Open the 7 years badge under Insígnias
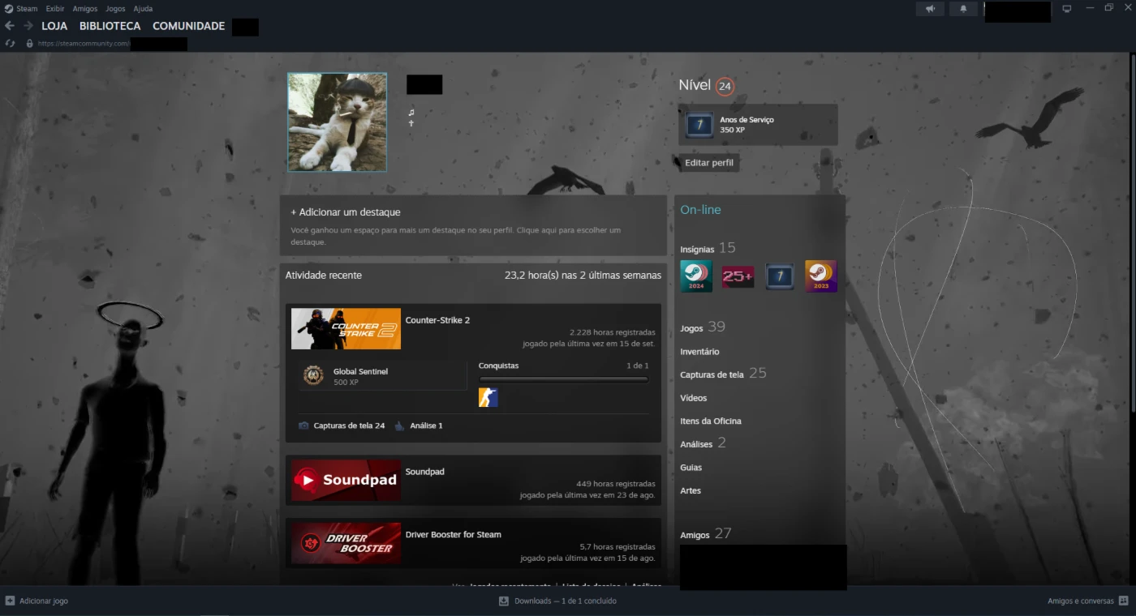 (780, 276)
